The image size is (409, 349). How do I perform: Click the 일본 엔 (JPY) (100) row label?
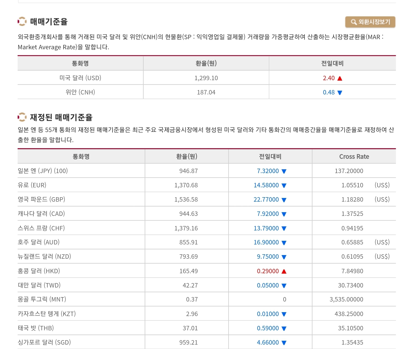tap(43, 171)
